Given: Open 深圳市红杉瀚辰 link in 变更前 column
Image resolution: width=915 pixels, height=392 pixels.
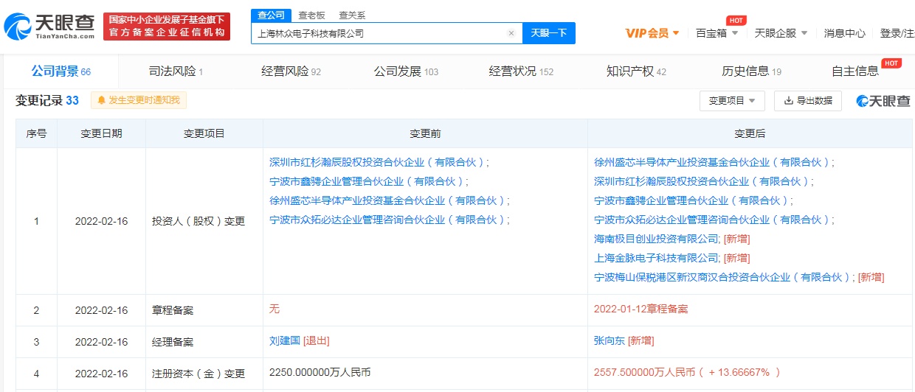Looking at the screenshot, I should pos(378,162).
